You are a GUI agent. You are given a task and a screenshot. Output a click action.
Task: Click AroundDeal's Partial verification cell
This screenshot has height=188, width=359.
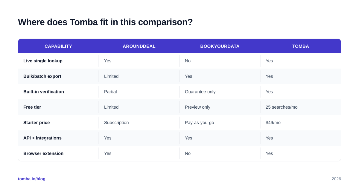[110, 92]
